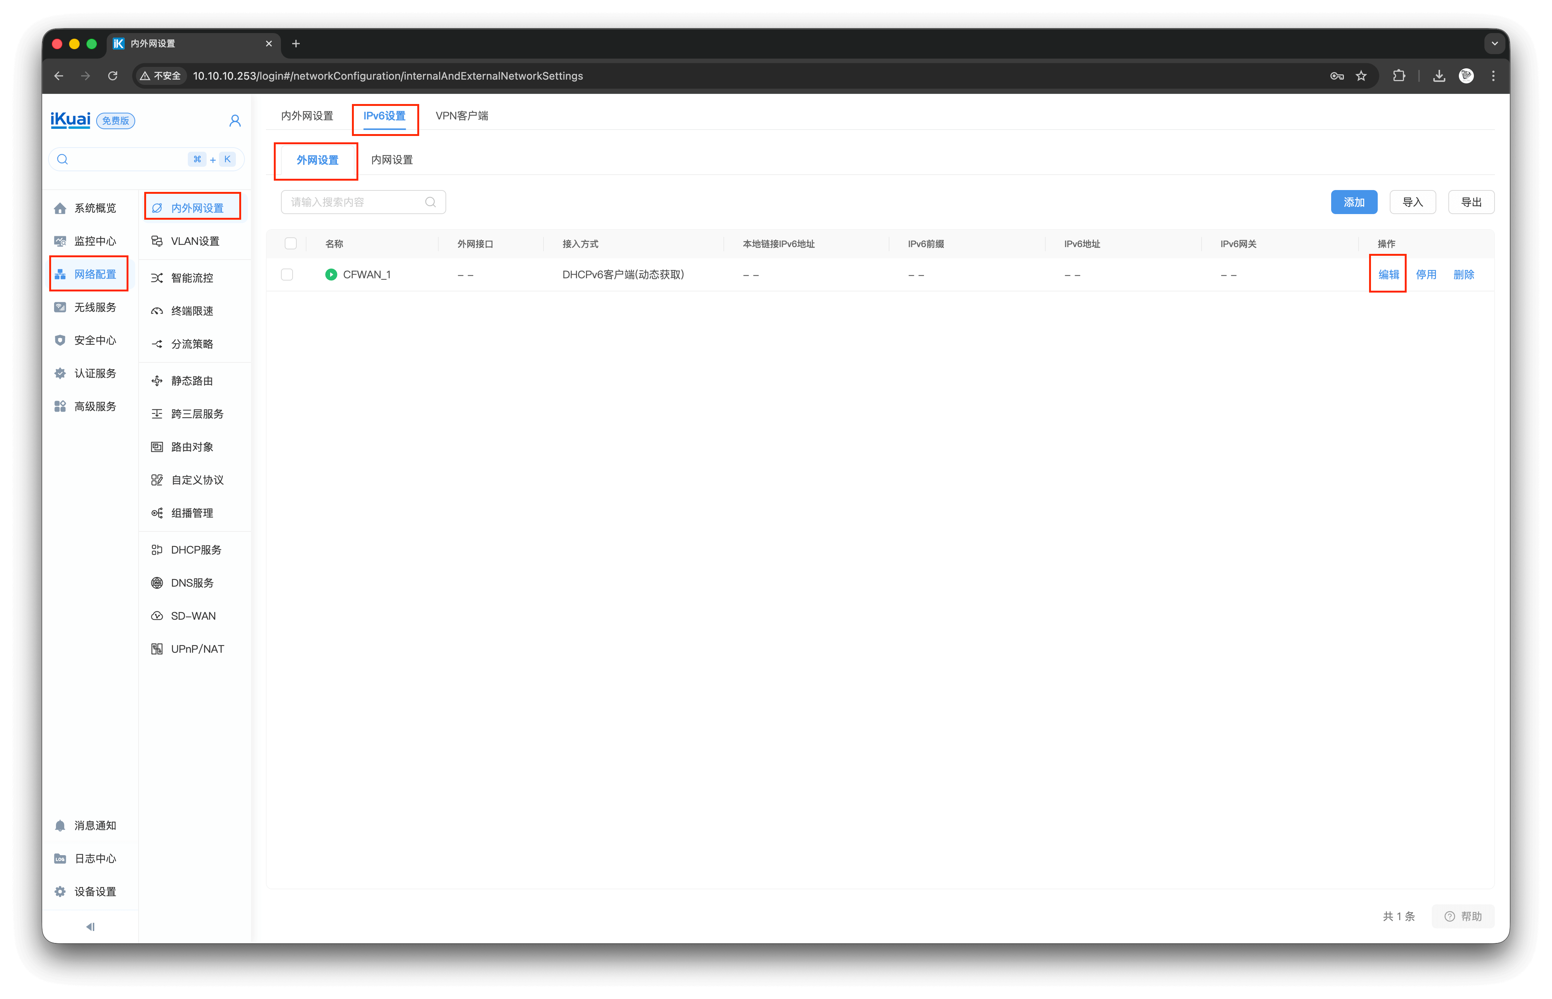Click the 编辑 link for CFWAN_1
This screenshot has width=1552, height=999.
tap(1388, 275)
